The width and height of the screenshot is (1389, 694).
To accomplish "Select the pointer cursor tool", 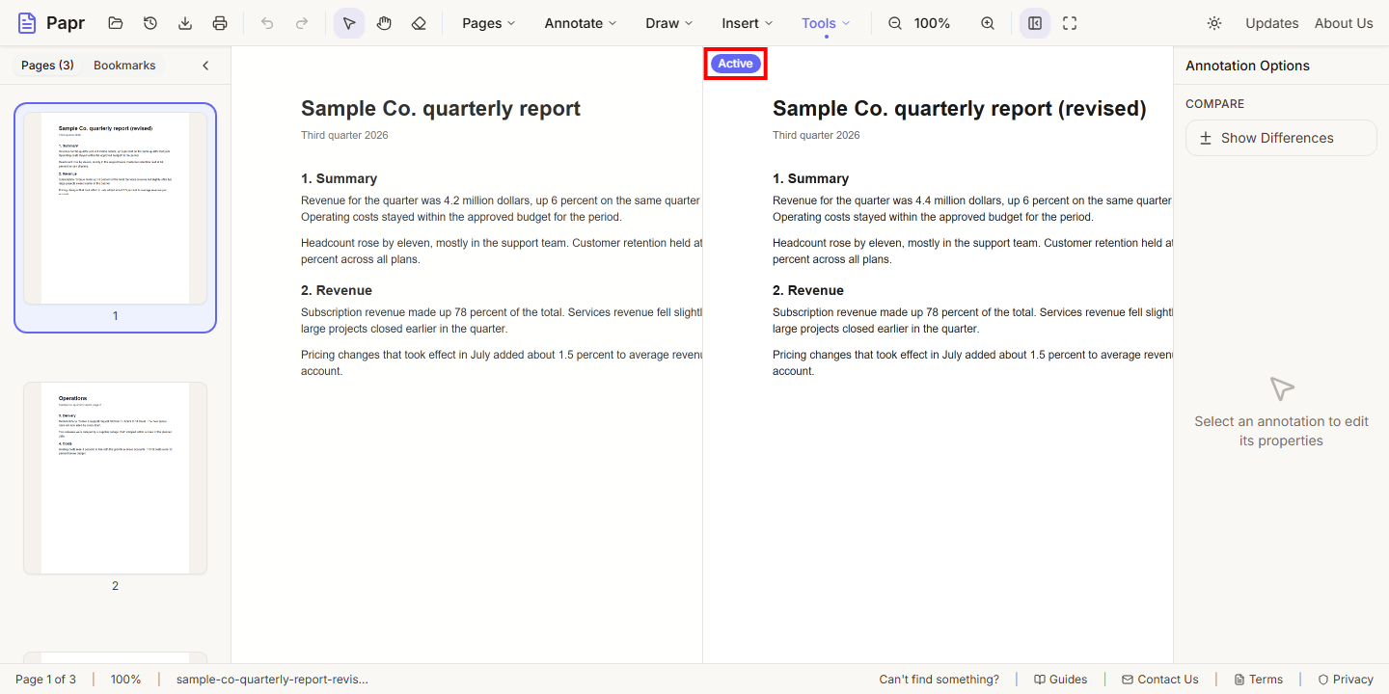I will pos(349,23).
